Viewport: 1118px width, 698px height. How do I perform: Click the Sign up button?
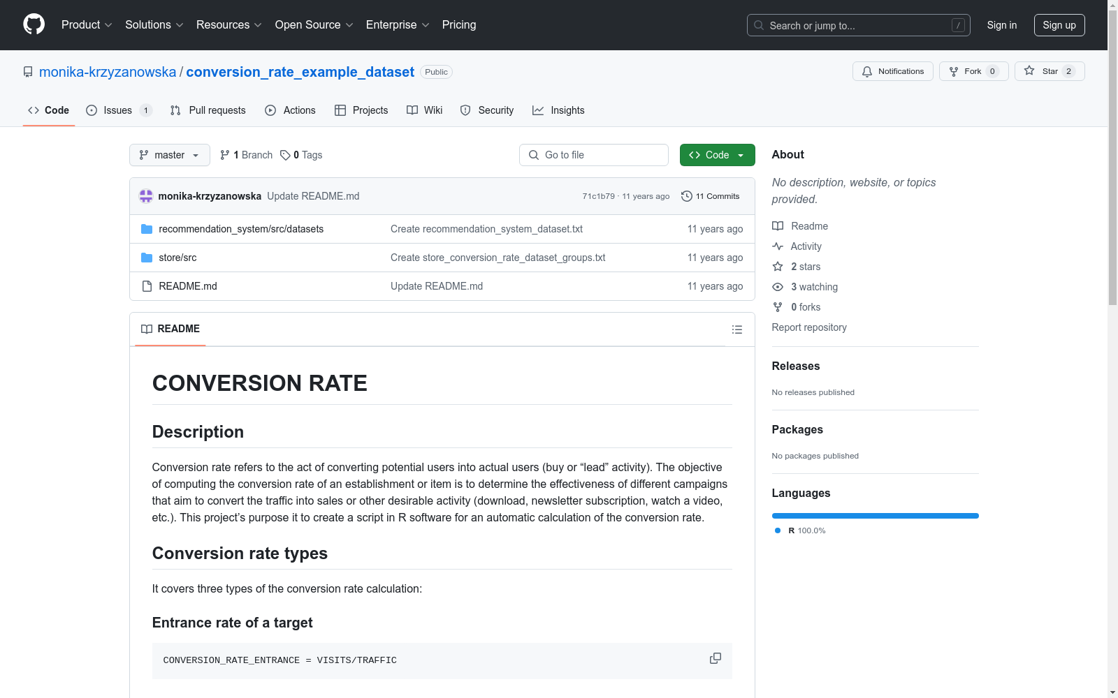coord(1059,25)
